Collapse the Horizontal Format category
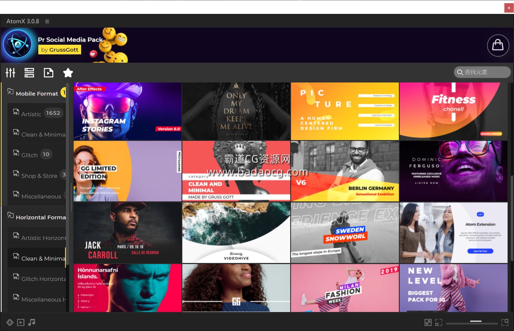The height and width of the screenshot is (331, 514). pyautogui.click(x=34, y=217)
